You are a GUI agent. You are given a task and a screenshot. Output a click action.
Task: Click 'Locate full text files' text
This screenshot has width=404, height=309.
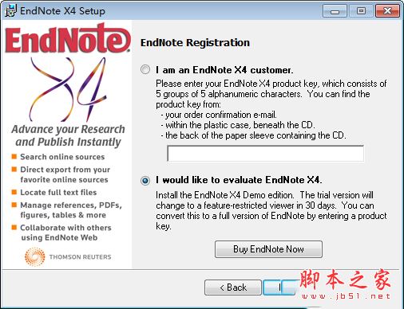58,192
